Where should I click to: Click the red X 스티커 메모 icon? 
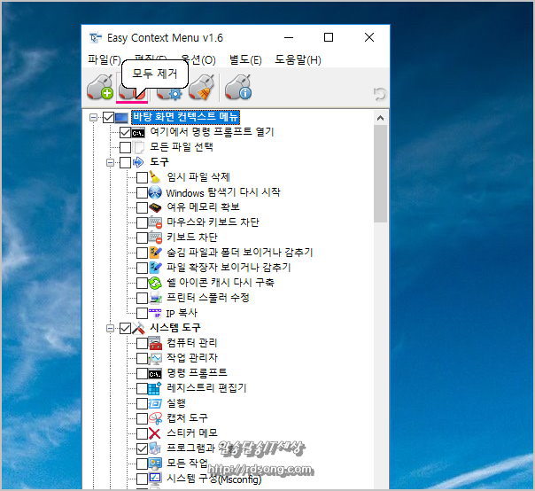[x=156, y=433]
